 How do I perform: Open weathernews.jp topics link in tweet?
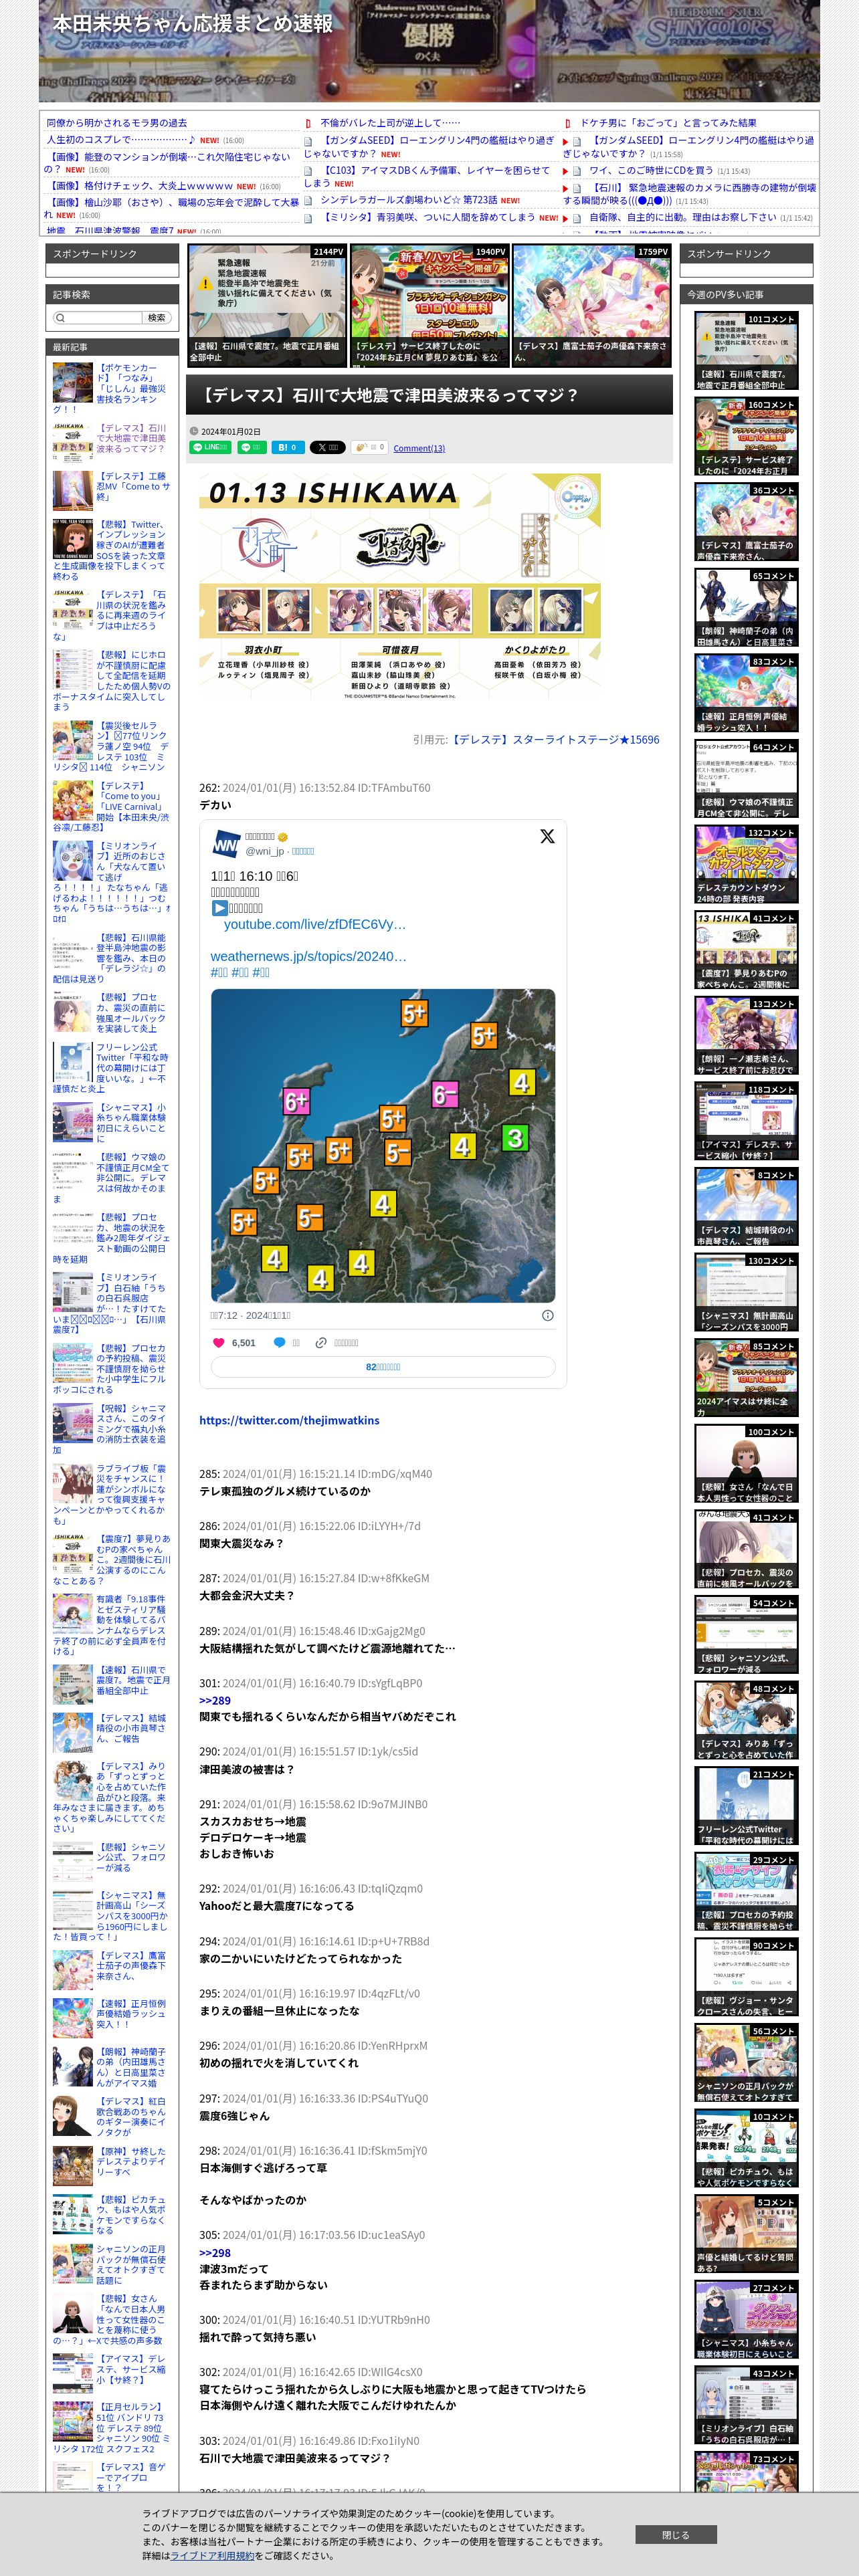pos(308,956)
